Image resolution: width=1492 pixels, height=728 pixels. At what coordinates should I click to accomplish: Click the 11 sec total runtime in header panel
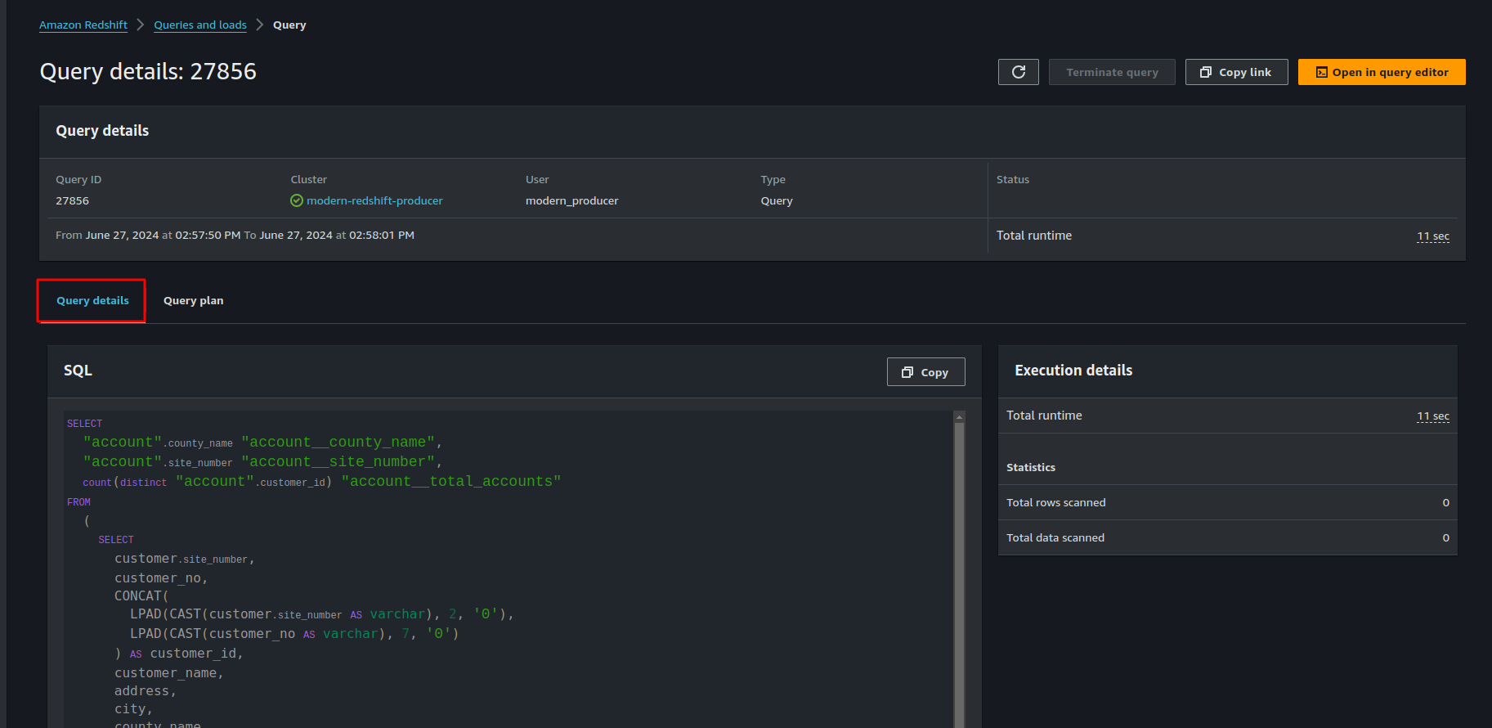pos(1433,236)
